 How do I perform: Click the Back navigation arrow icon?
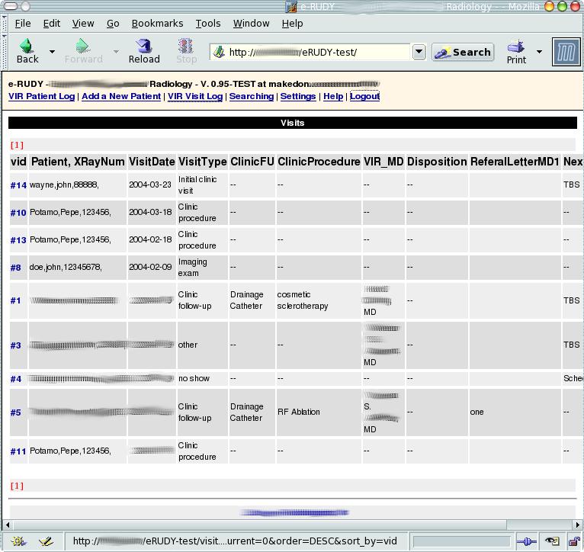(27, 47)
